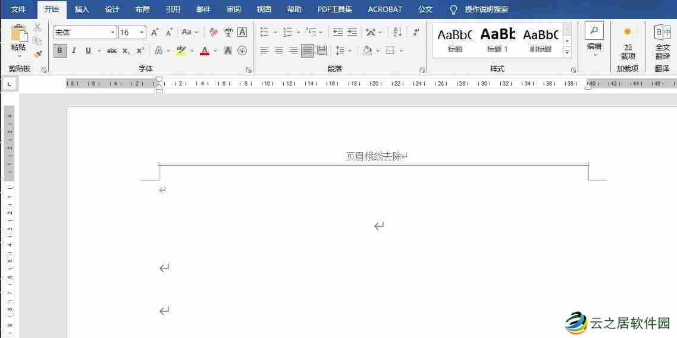Select the Format Painter brush
Screen dimensions: 677x338
[x=37, y=54]
